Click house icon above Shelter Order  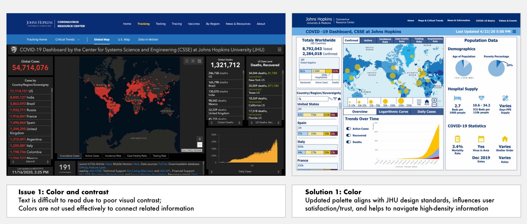(505, 139)
